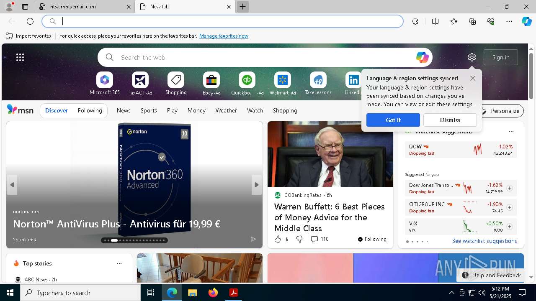Image resolution: width=536 pixels, height=301 pixels.
Task: Open Manage favorites now link
Action: point(224,36)
